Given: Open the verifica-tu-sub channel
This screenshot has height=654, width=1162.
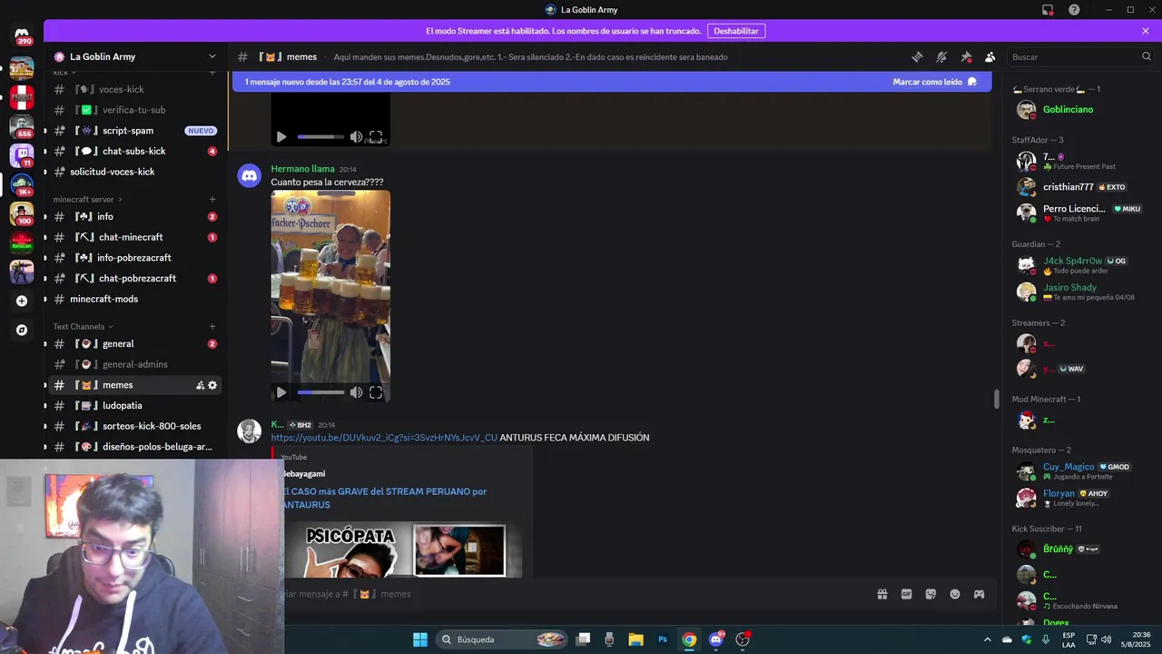Looking at the screenshot, I should pyautogui.click(x=135, y=110).
